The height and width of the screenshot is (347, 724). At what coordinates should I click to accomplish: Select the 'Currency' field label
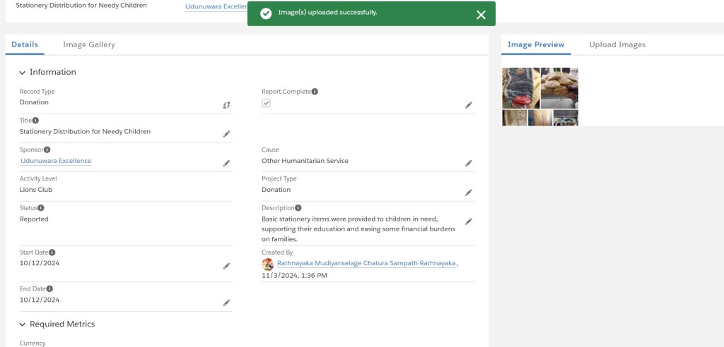click(33, 343)
